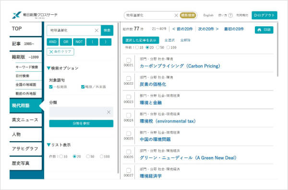Click the Asahi Shimbun Cross-Search logo
Viewport: 288px width, 190px height.
tap(35, 15)
